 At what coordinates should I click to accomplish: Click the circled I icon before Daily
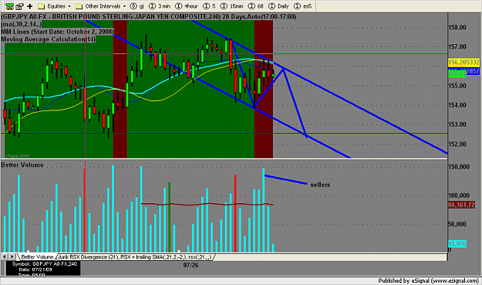pyautogui.click(x=271, y=6)
